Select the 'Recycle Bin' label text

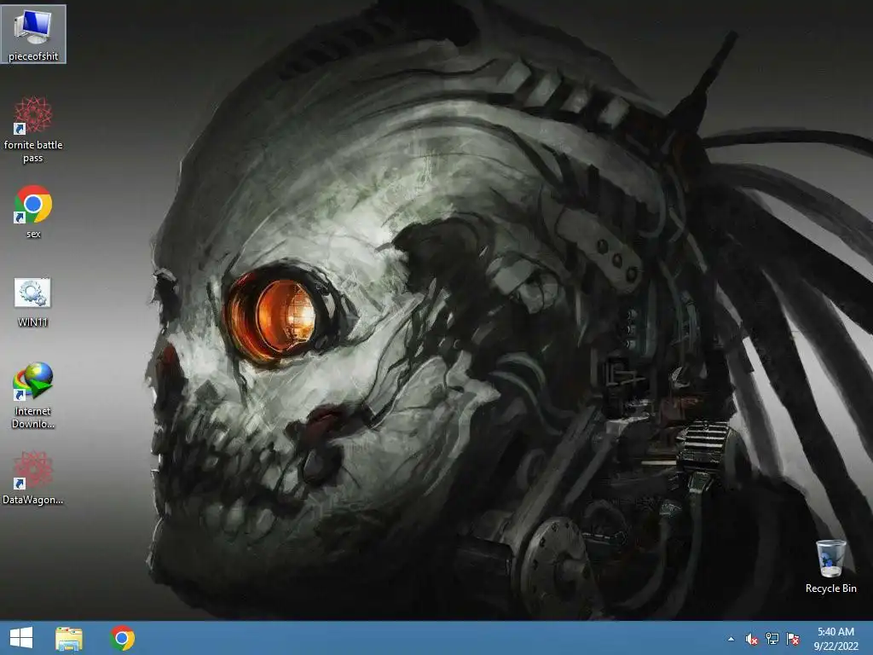point(830,588)
